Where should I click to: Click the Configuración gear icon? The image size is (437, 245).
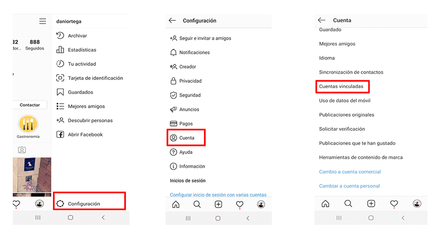point(60,204)
